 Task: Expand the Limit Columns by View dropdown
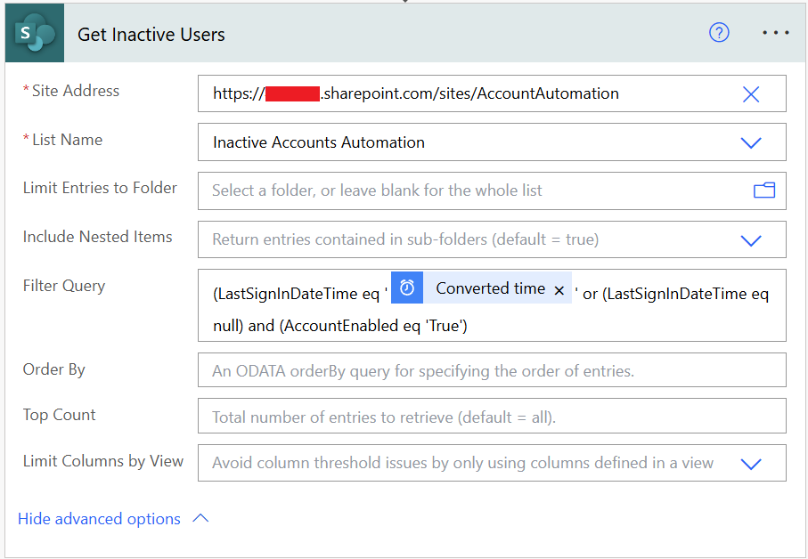click(751, 464)
